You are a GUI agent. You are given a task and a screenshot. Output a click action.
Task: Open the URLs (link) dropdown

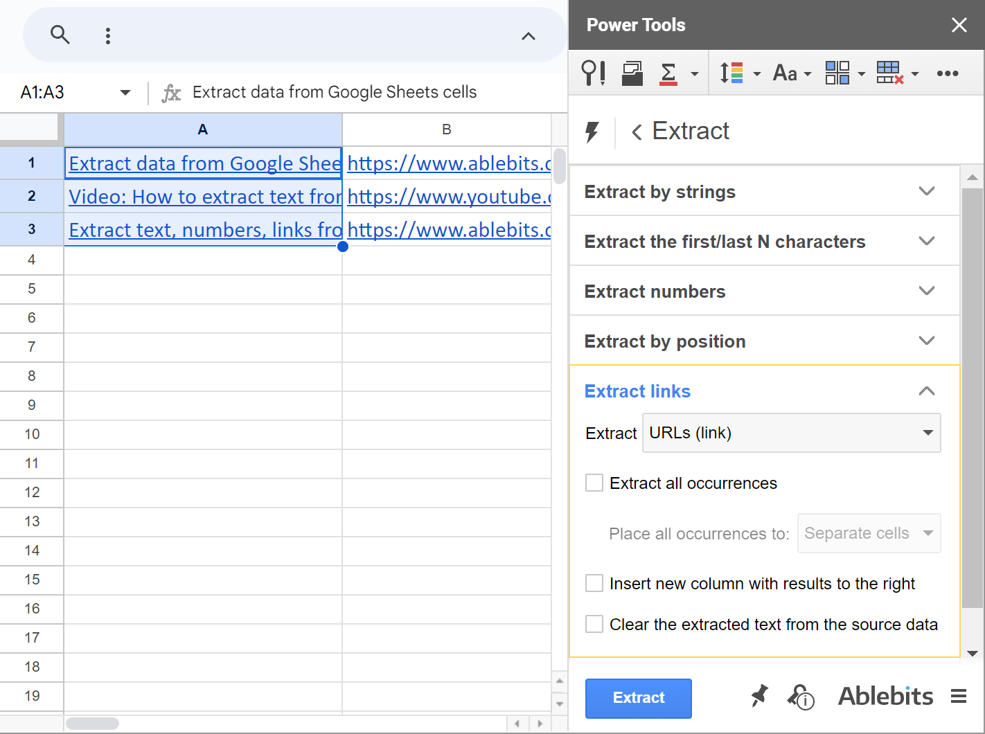point(791,433)
